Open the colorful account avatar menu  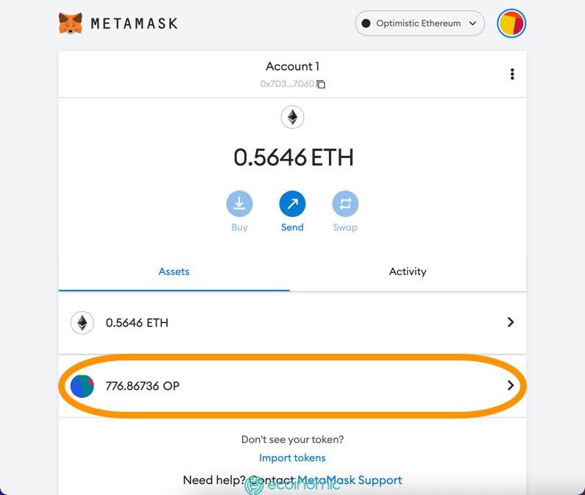511,24
